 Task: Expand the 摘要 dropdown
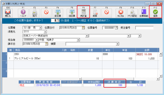(118, 44)
